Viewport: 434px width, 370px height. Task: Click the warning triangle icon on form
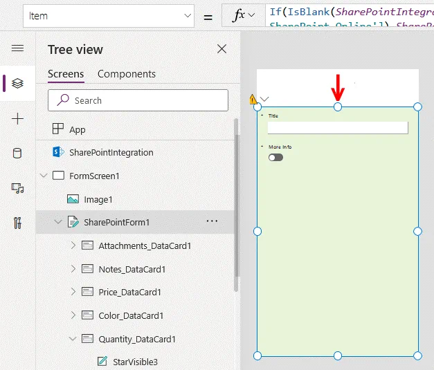click(253, 100)
